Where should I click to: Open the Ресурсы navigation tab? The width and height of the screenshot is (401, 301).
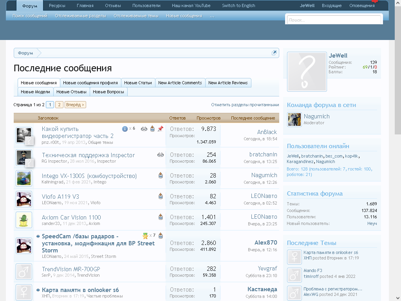point(57,5)
